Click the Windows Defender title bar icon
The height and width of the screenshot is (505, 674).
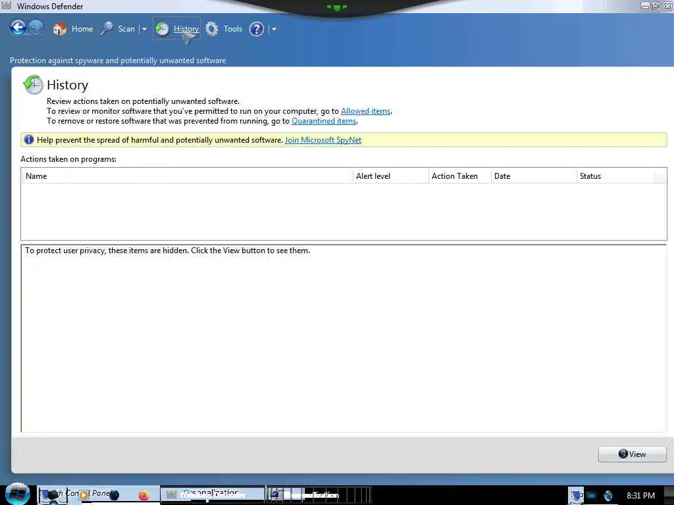click(6, 5)
